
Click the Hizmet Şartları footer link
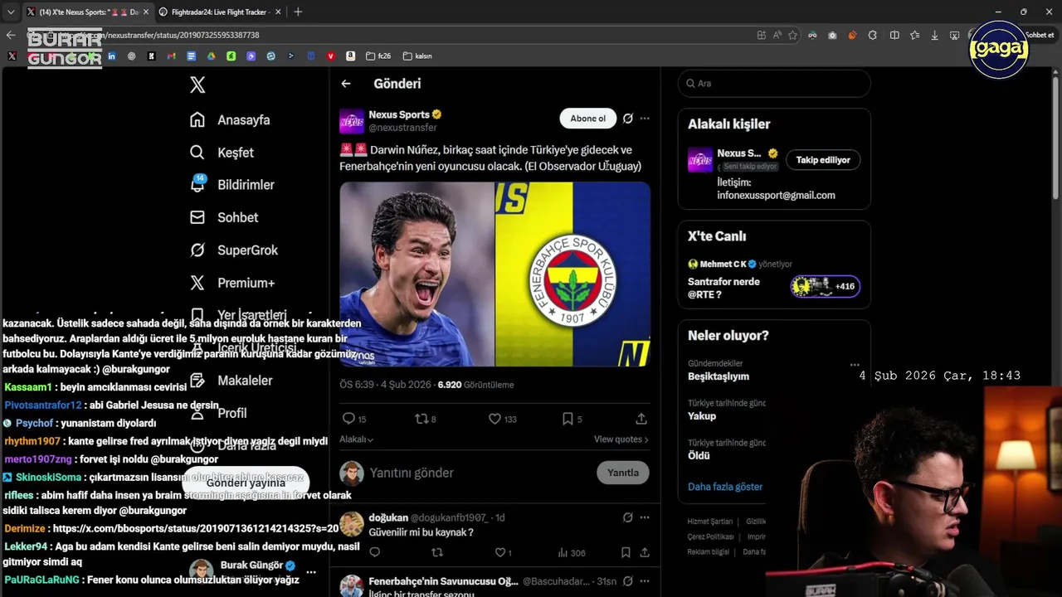[709, 522]
